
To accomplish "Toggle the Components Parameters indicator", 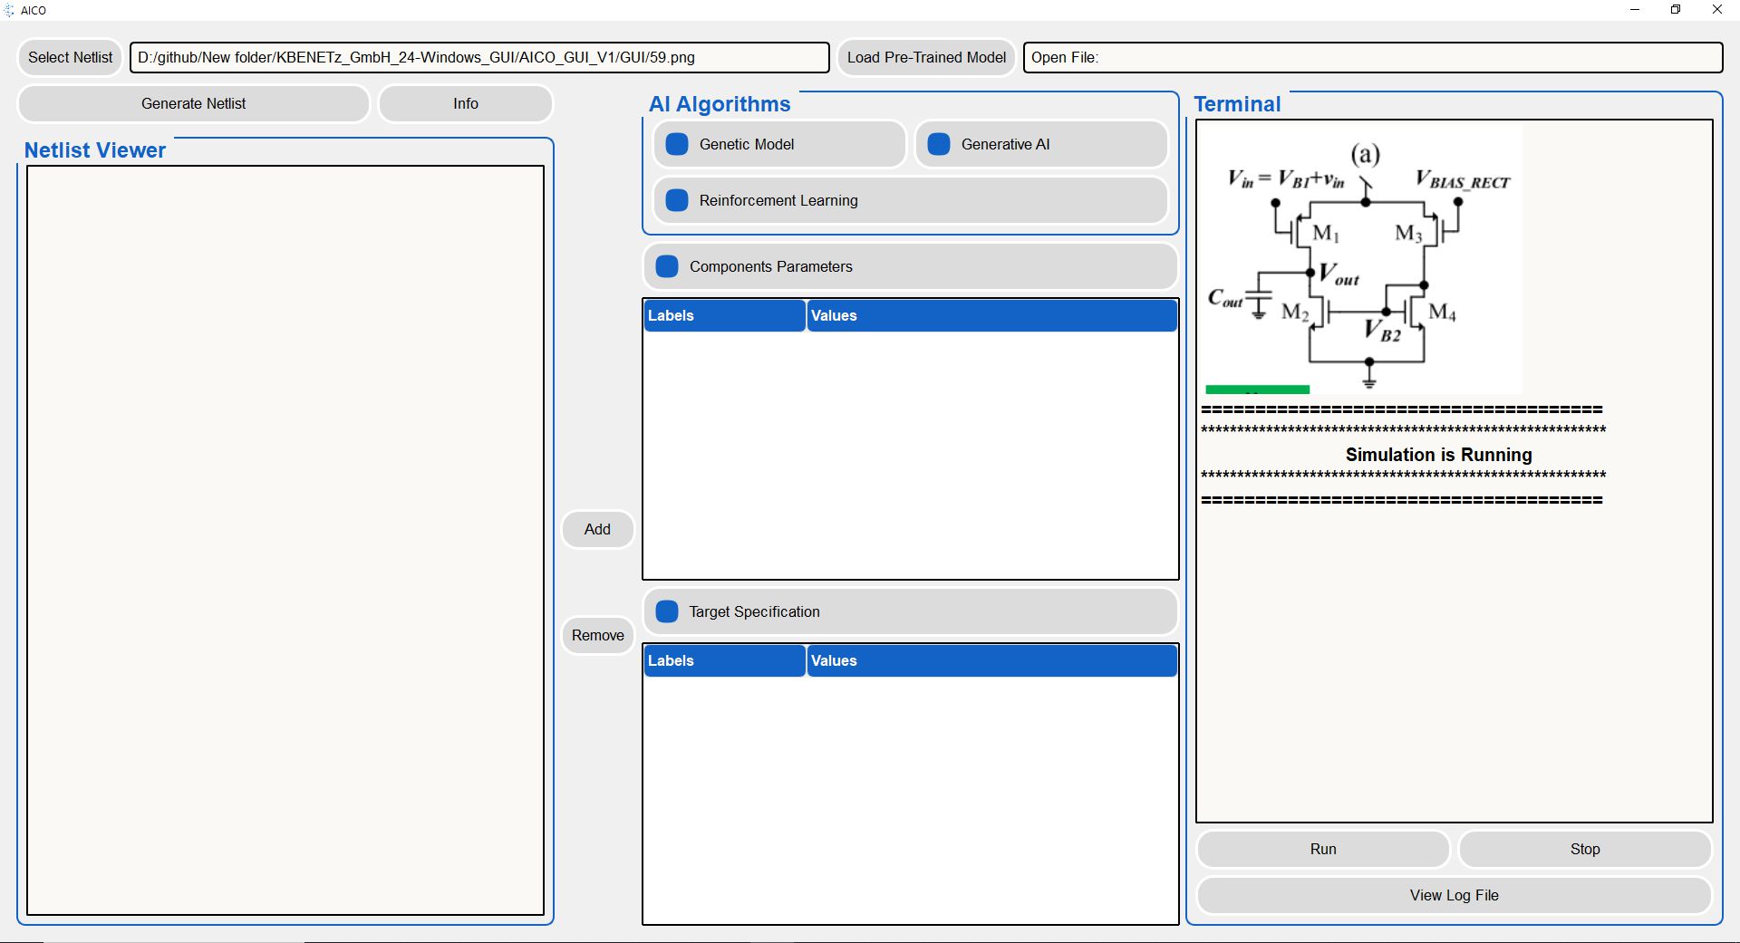I will pos(667,267).
